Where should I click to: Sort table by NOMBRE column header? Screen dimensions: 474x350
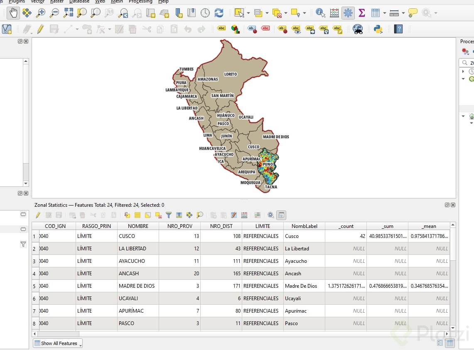click(138, 226)
